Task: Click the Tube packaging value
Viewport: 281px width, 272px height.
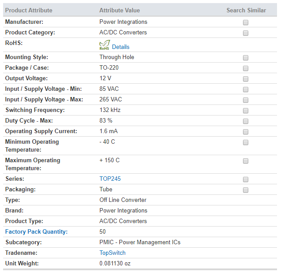Action: tap(106, 189)
